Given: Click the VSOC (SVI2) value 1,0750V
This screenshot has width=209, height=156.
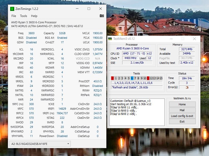Looking at the screenshot, I should tap(97, 49).
